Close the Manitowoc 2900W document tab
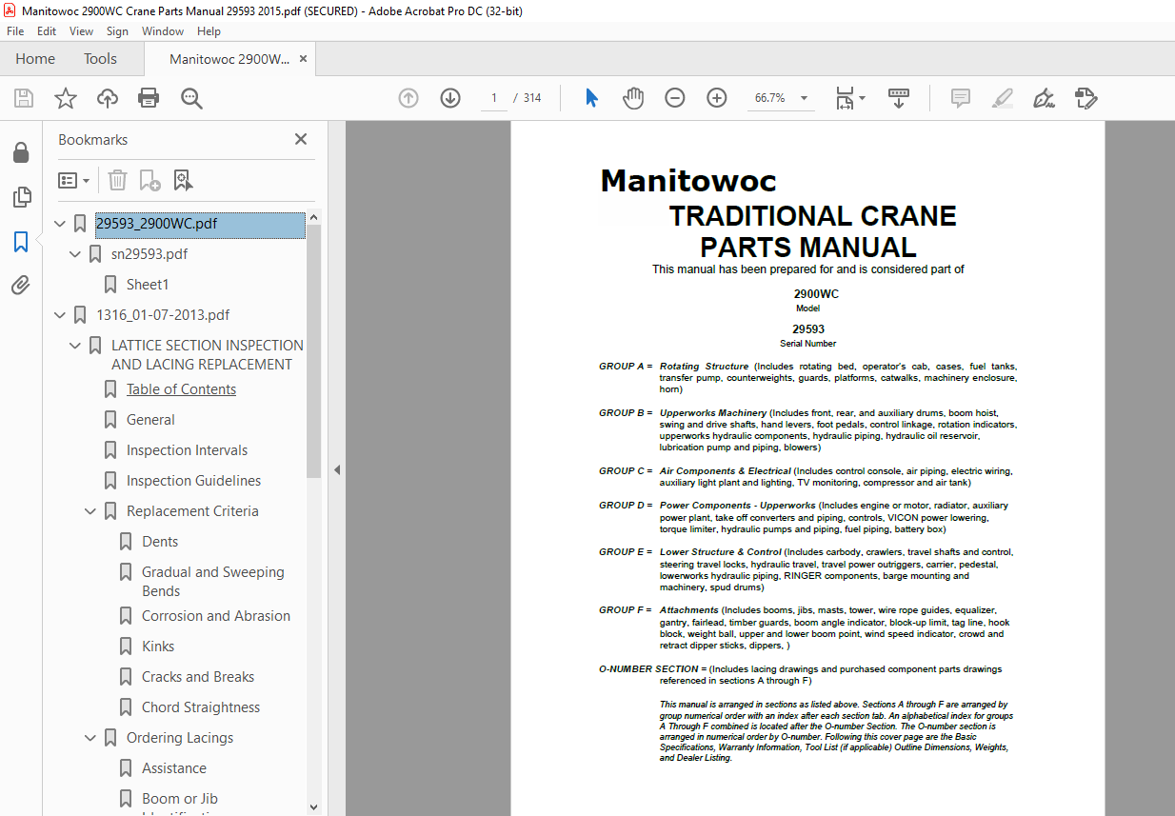Viewport: 1175px width, 816px height. [x=303, y=59]
